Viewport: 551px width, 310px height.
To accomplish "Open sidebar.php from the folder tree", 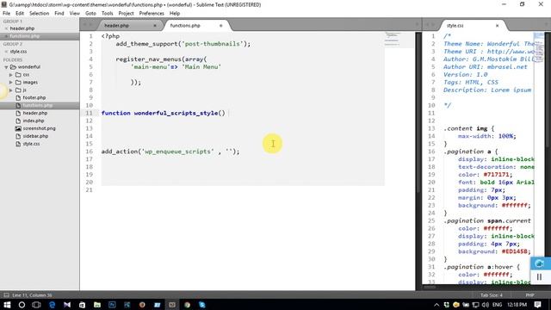I will tap(35, 136).
